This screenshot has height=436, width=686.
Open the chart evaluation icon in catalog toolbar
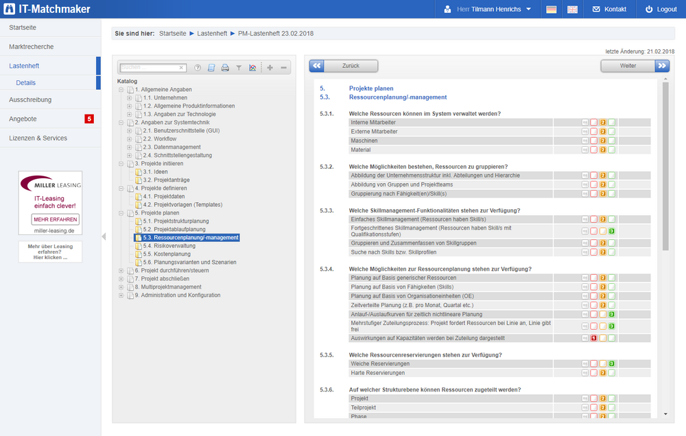pos(252,68)
